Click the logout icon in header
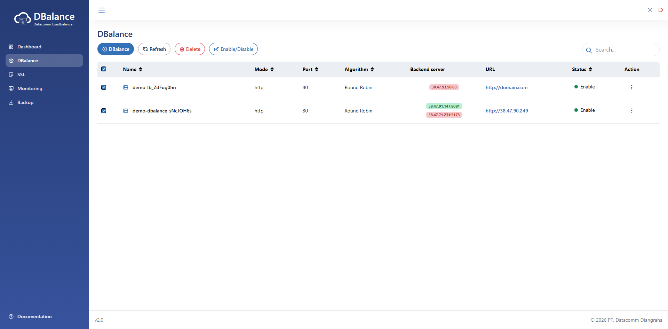Screen dimensions: 668x329 [661, 10]
